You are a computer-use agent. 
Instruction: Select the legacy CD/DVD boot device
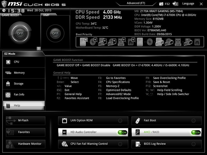[150, 42]
